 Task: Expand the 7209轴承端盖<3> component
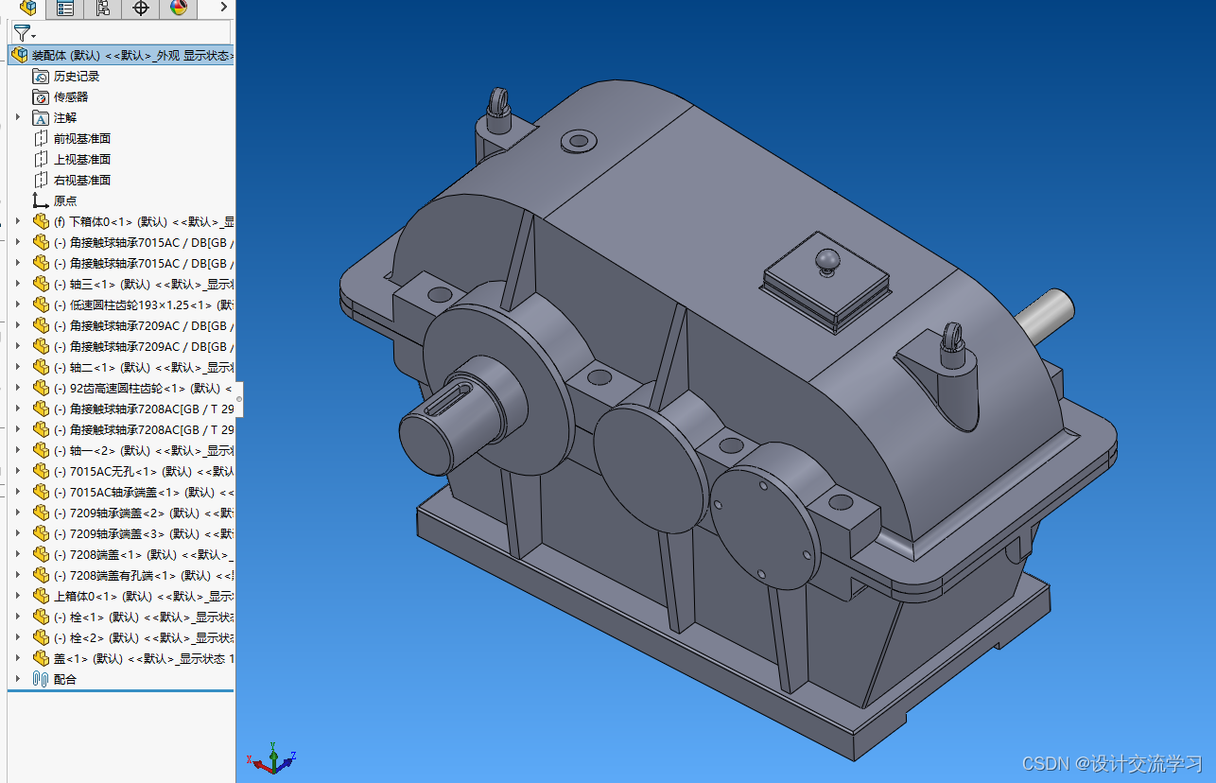click(x=17, y=533)
